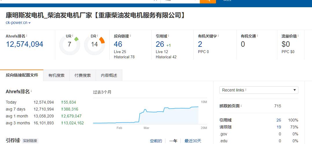Click the 19 link in the 请跟随 row
This screenshot has width=312, height=144.
tap(279, 127)
